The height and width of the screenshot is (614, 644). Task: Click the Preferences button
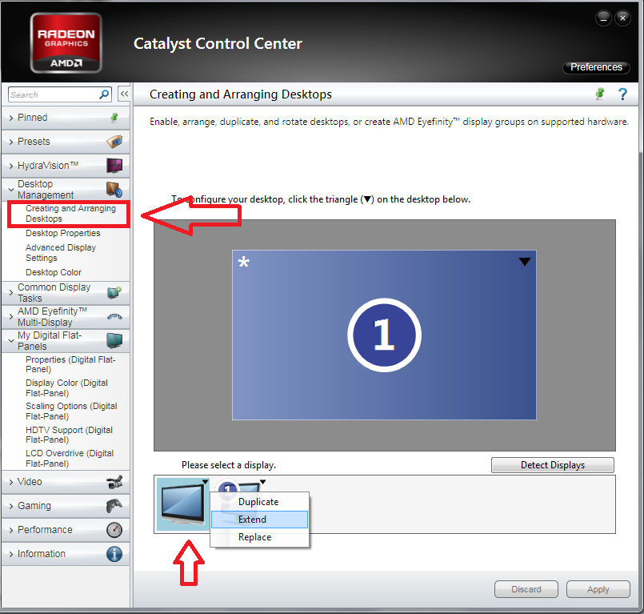tap(596, 67)
